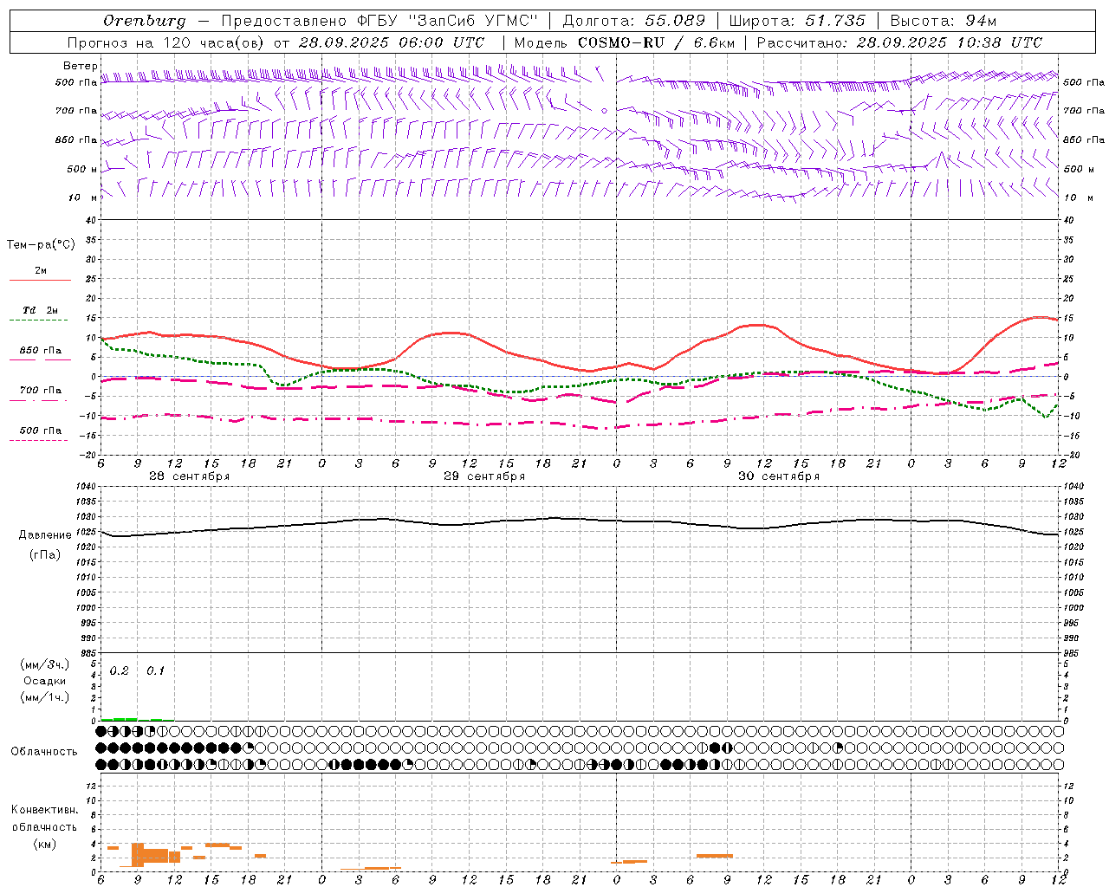Click the 'Высота: 94м' elevation value
This screenshot has width=1109, height=887.
[944, 21]
